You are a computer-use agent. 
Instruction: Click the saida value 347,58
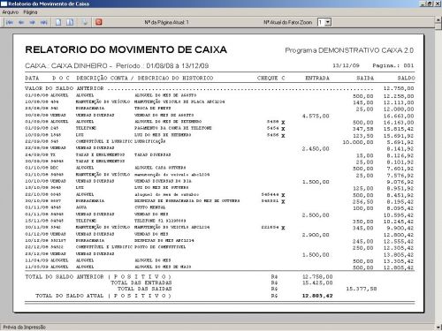[x=363, y=129]
